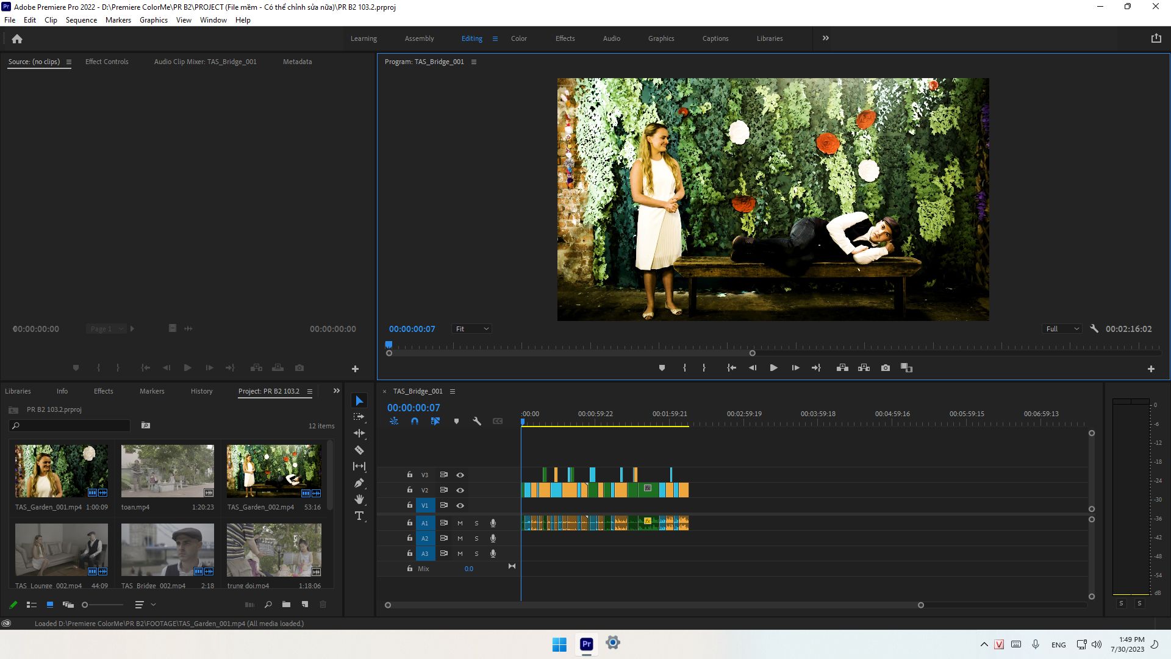Screen dimensions: 1171x659
Task: Expand hidden panel tabs chevron in Project panel
Action: point(336,391)
